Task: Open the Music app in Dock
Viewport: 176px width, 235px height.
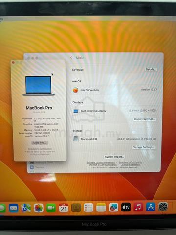Action: 138,207
